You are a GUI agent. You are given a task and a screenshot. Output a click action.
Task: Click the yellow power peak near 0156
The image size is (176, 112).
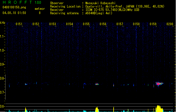[x=97, y=109]
